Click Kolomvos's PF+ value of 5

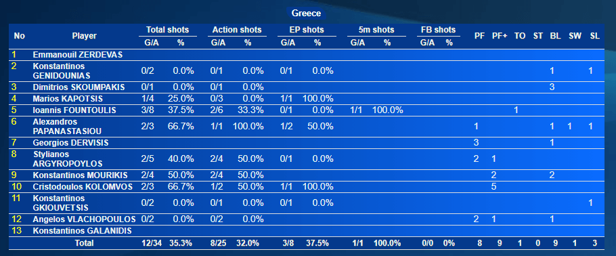click(494, 186)
